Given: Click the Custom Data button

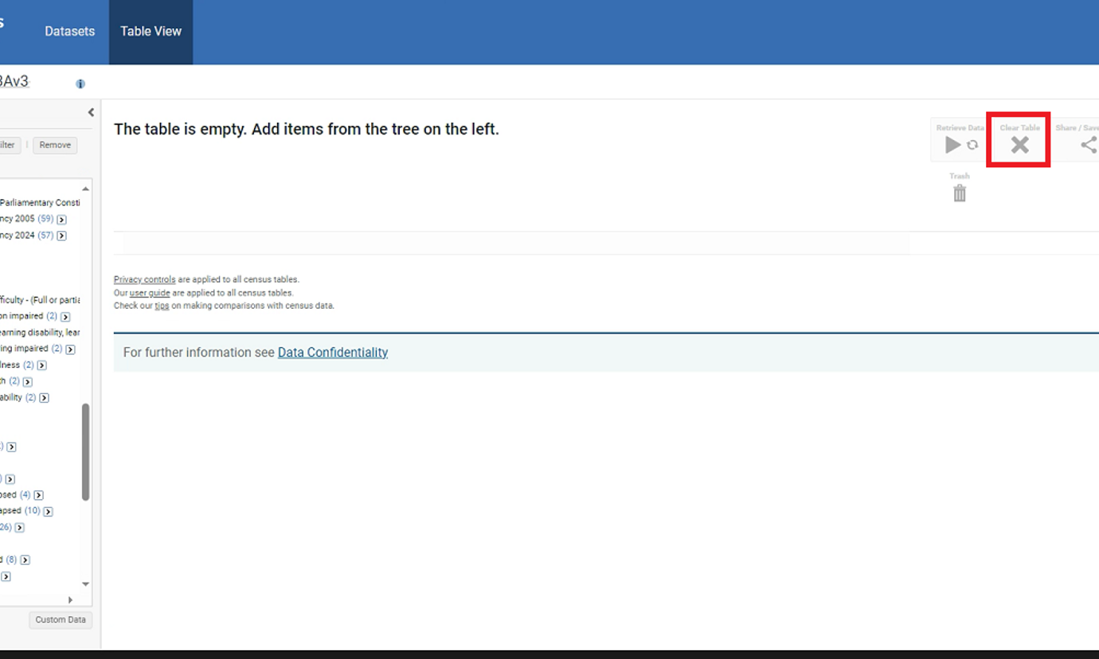Looking at the screenshot, I should [61, 620].
